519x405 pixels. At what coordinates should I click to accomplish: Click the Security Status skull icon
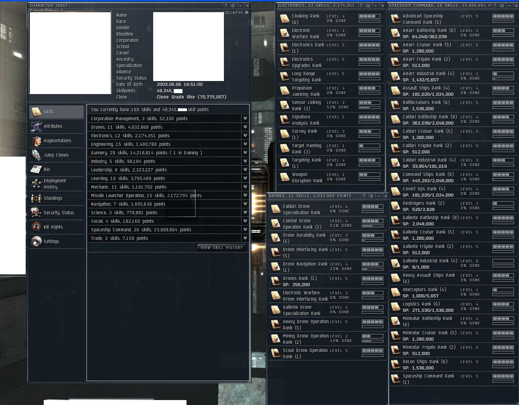click(x=36, y=212)
